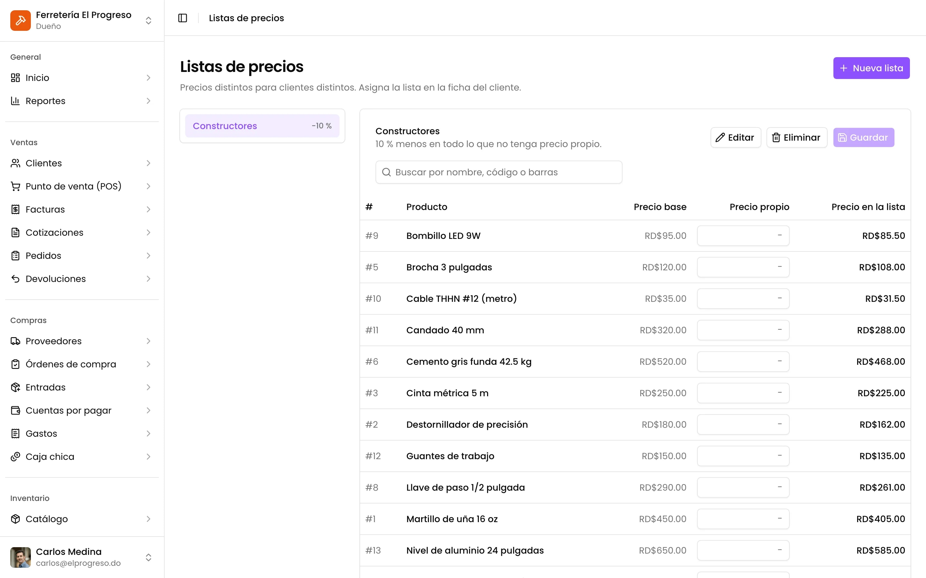Click the Ferretería El Progreso hammer logo
Image resolution: width=926 pixels, height=578 pixels.
21,20
